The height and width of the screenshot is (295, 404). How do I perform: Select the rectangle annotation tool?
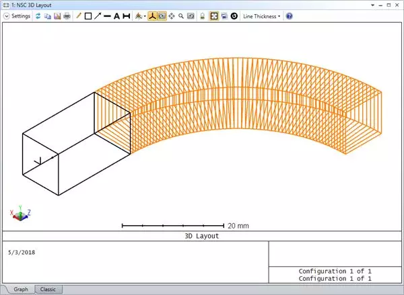[x=88, y=15]
